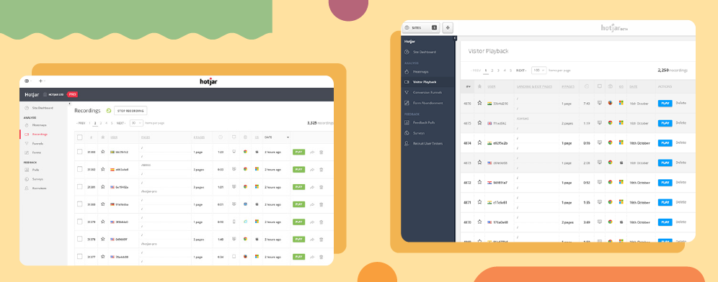
Task: Click Hotjar logo in Recordings dark header
Action: coord(32,94)
